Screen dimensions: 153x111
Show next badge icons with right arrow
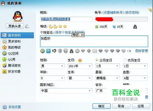tap(130, 51)
